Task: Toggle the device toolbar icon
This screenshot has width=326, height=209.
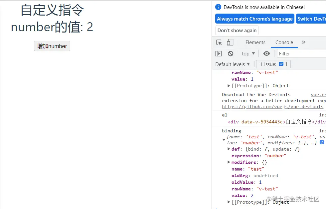Action: pos(230,42)
